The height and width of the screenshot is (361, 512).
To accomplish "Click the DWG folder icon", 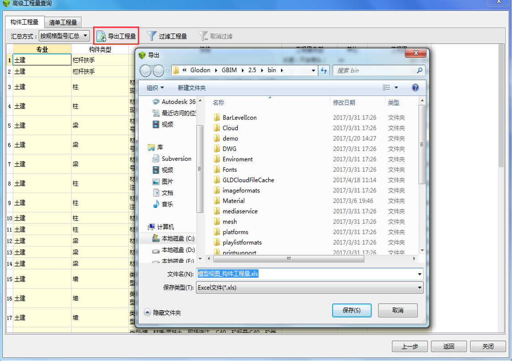I will click(x=217, y=149).
